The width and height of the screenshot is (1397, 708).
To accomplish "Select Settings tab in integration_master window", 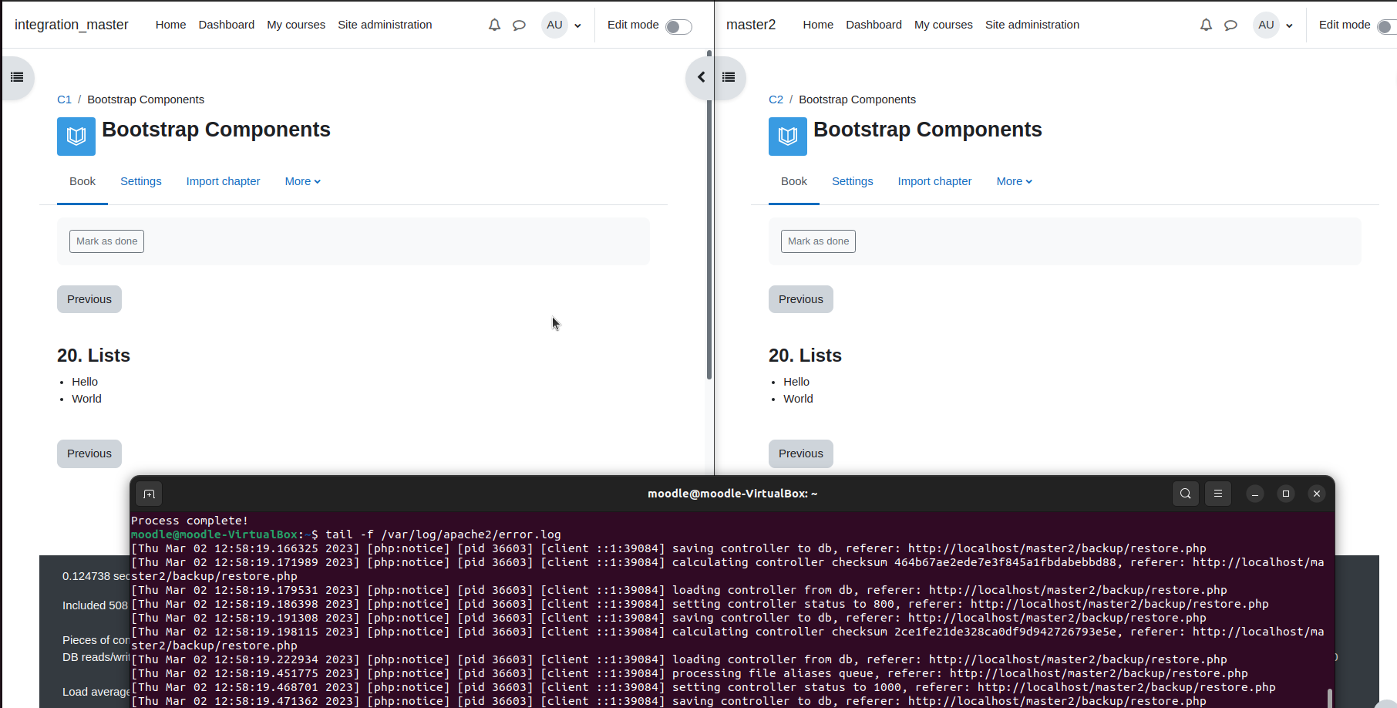I will click(x=141, y=181).
